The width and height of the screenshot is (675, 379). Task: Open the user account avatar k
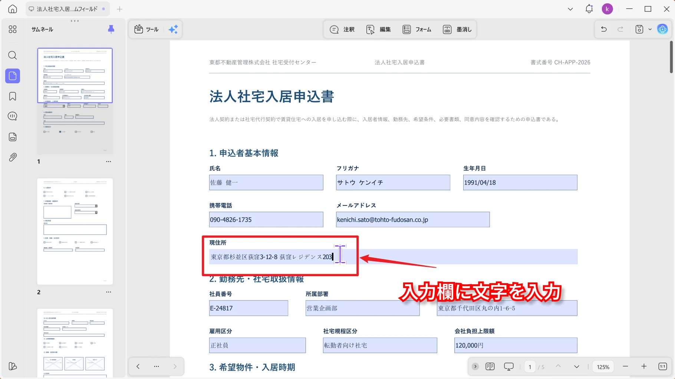pos(607,9)
